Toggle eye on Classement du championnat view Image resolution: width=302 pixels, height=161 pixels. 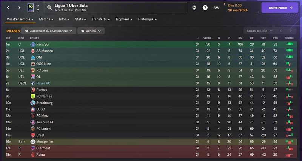point(26,31)
